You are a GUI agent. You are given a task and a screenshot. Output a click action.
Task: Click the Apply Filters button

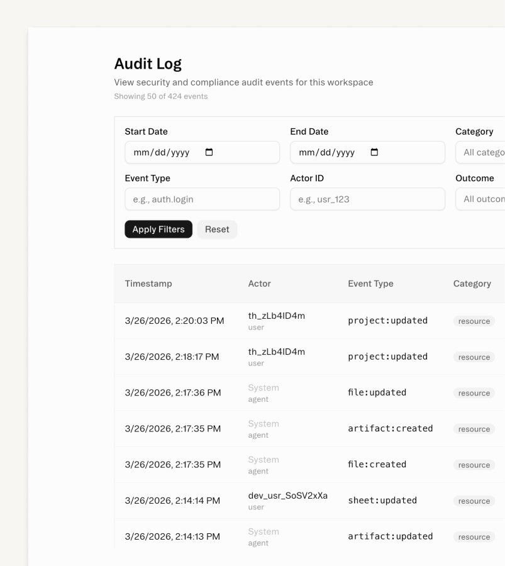(158, 229)
